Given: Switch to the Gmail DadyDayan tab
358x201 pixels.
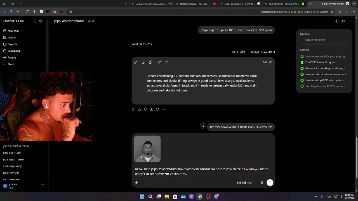Looking at the screenshot, I should [x=151, y=4].
